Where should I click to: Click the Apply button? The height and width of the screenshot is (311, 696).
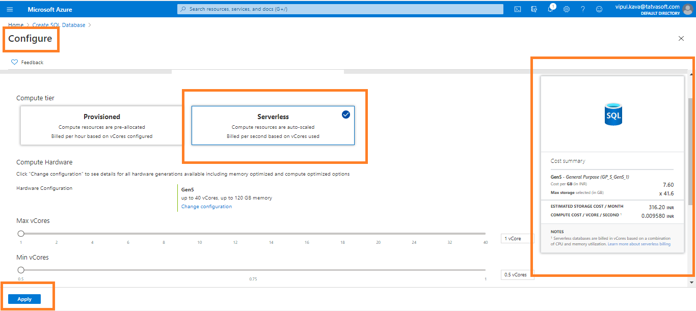pyautogui.click(x=24, y=299)
